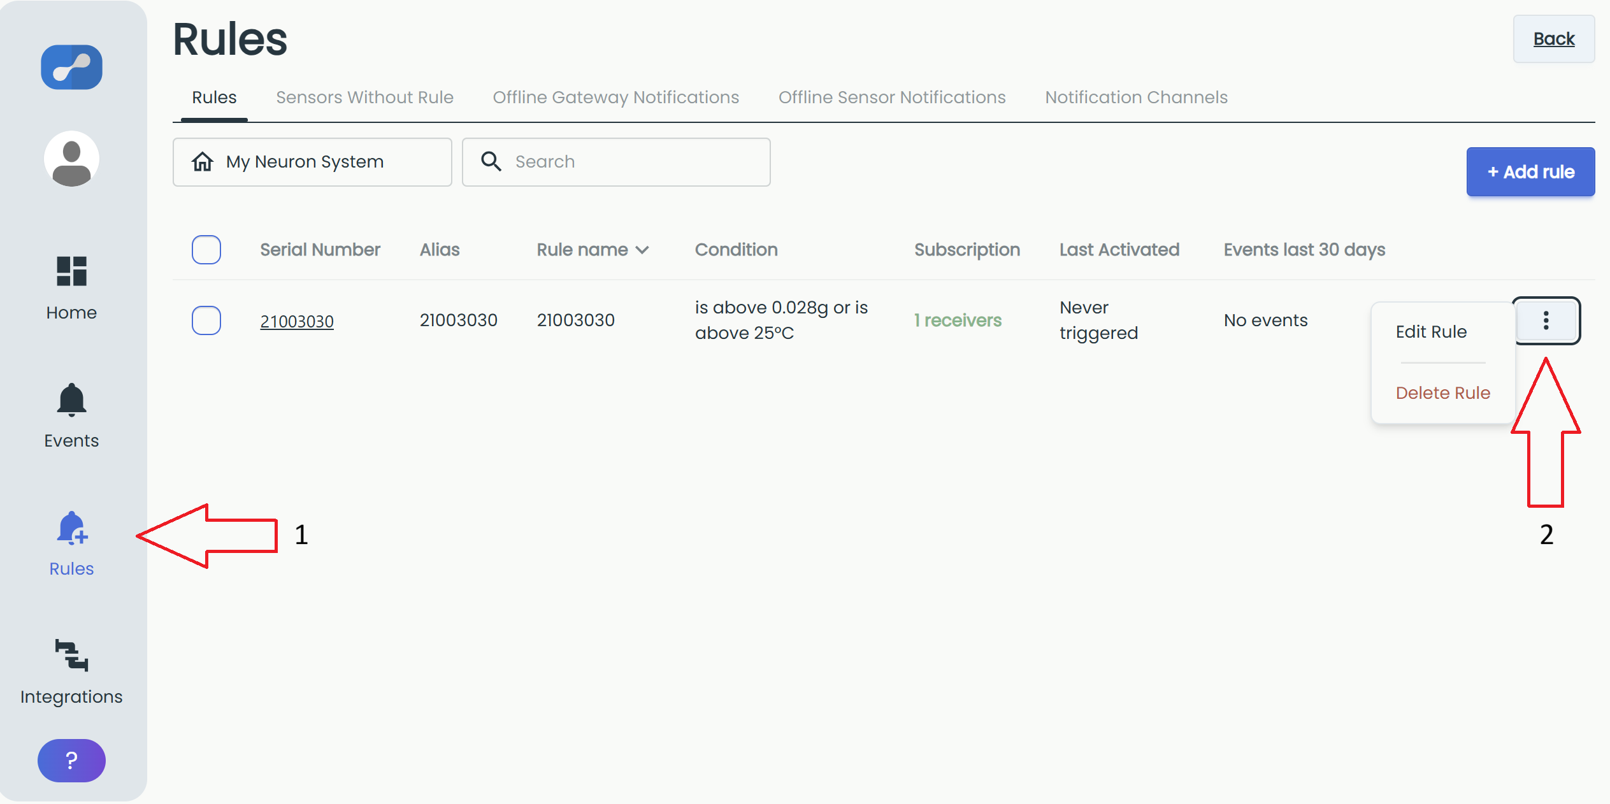Click Events last 30 days header

[x=1304, y=250]
